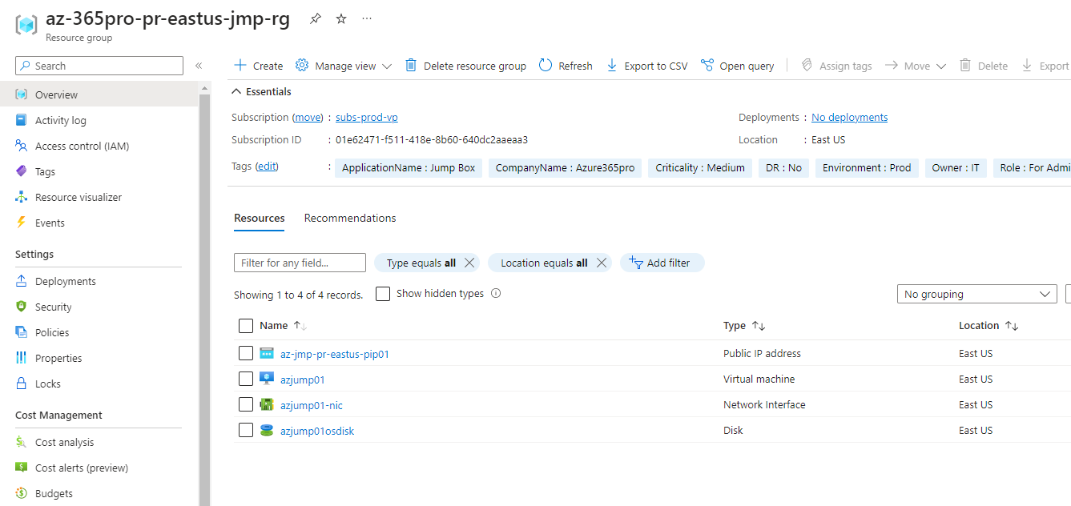Click the Cost analysis icon
The height and width of the screenshot is (506, 1071).
pyautogui.click(x=22, y=442)
